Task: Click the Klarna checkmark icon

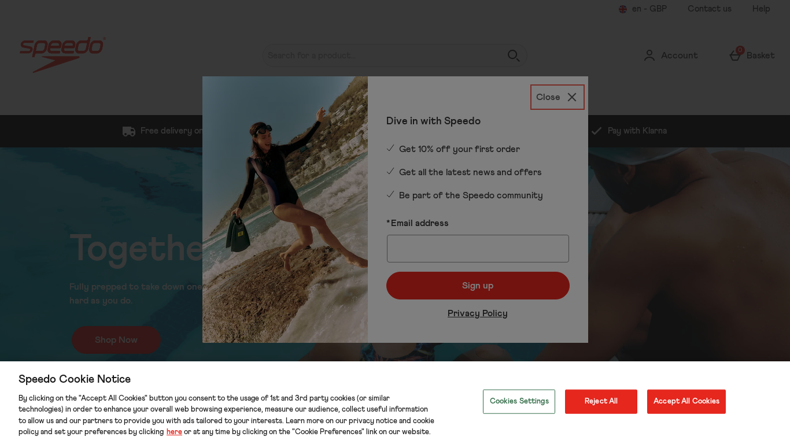Action: 596,131
